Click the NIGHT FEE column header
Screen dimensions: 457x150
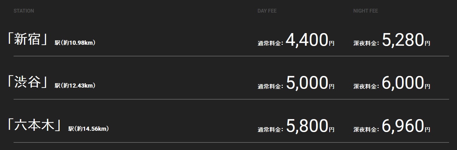click(365, 11)
